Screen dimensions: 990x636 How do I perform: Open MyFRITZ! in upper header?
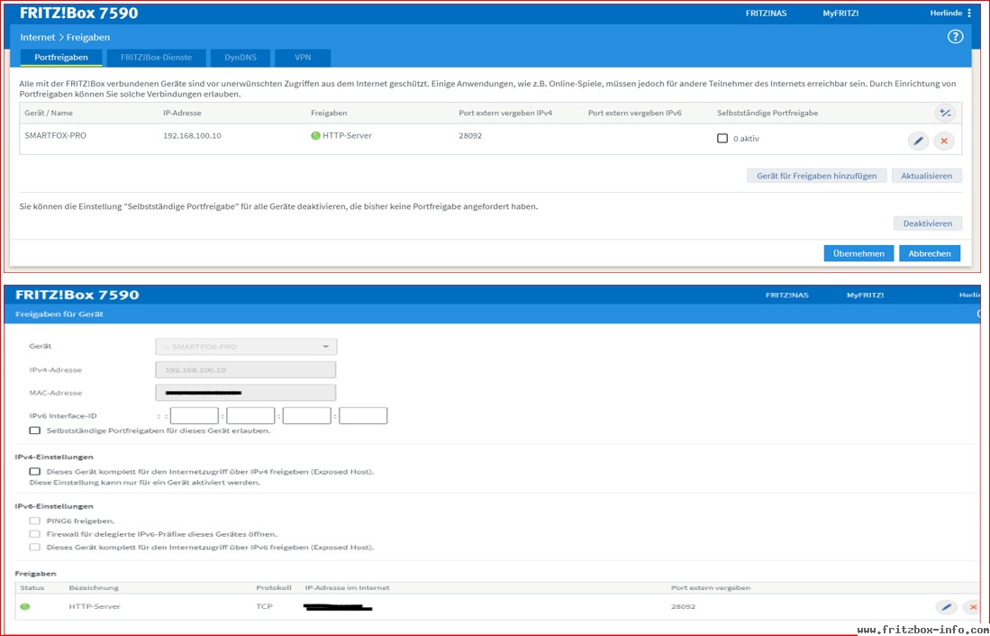[840, 13]
